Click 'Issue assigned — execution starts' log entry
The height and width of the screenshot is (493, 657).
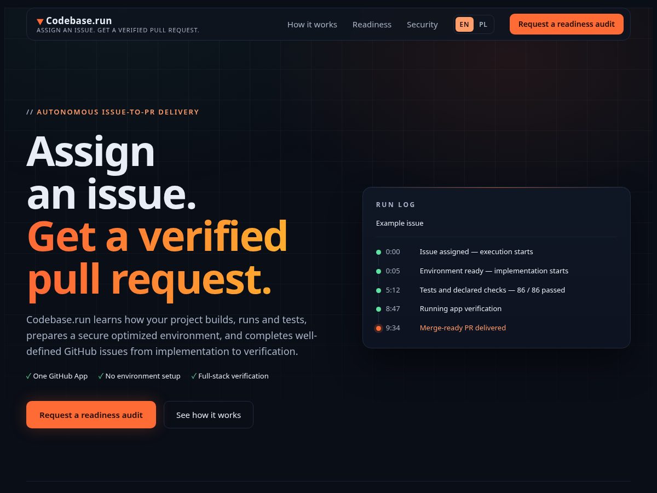click(476, 252)
